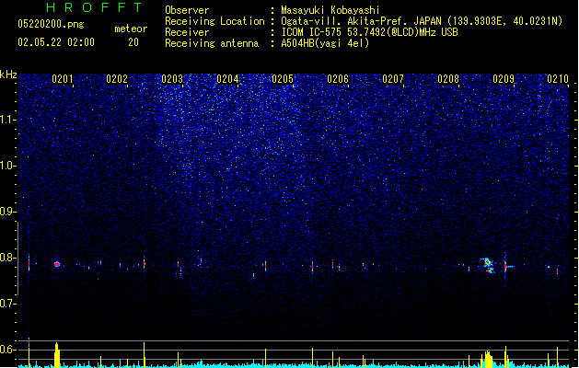Click the 0201 time marker
The height and width of the screenshot is (368, 579).
coord(63,79)
